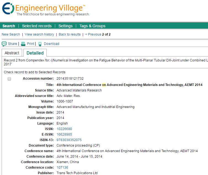Viewport: 208px width, 175px height.
Task: Go Back to results
Action: tap(70, 34)
